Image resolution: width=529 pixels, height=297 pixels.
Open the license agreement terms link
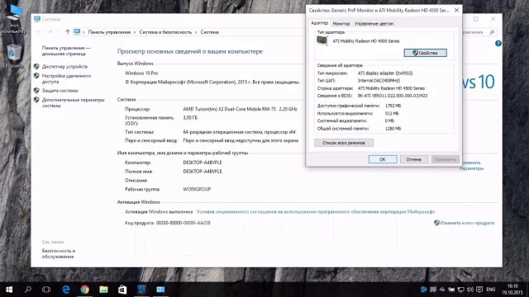[316, 212]
